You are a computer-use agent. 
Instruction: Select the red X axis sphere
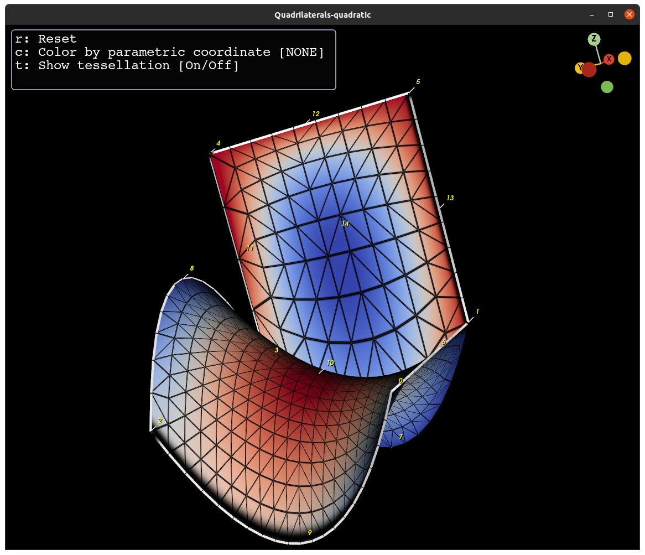coord(609,59)
